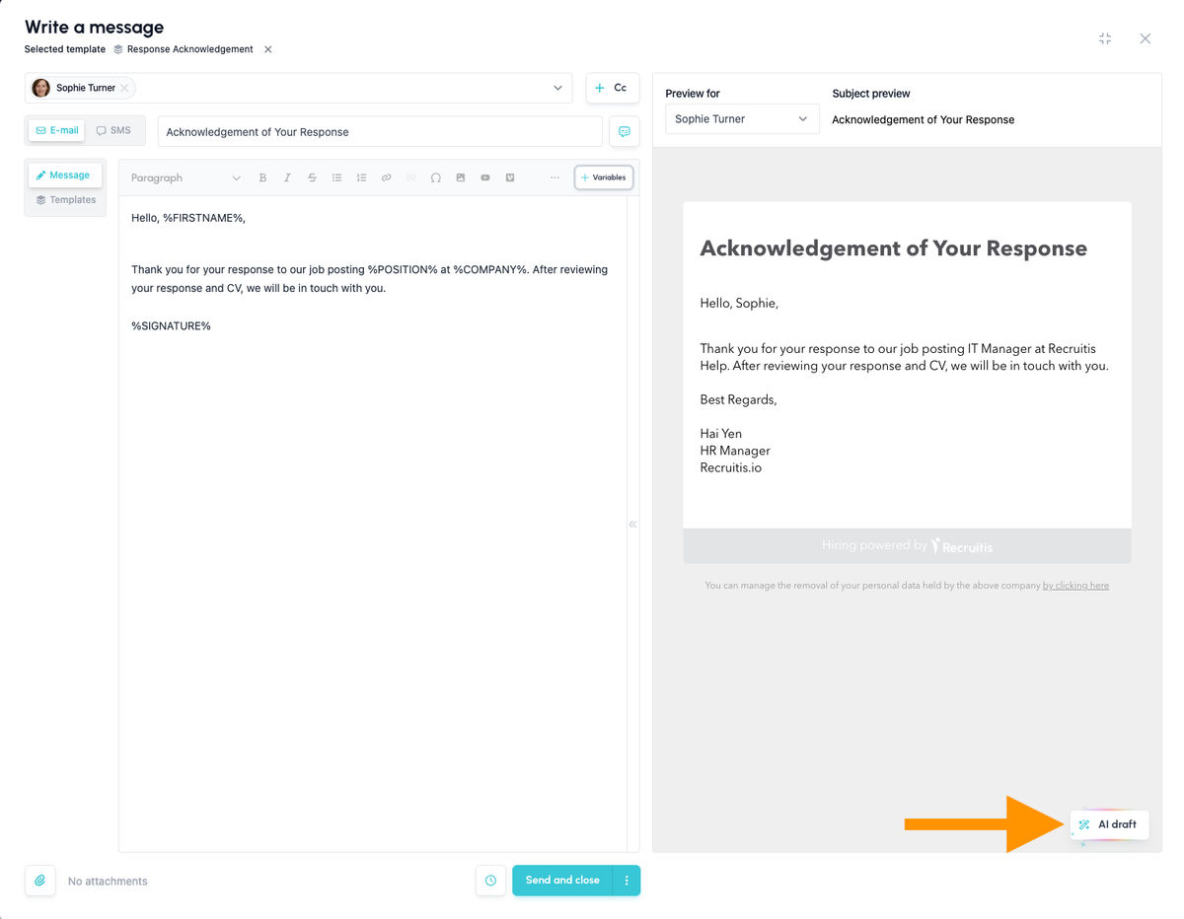Minimize the message dialog with shrink icon
This screenshot has width=1184, height=919.
1105,38
